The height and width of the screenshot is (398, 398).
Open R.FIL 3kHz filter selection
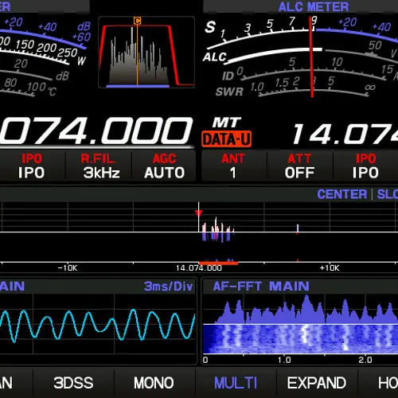(99, 166)
